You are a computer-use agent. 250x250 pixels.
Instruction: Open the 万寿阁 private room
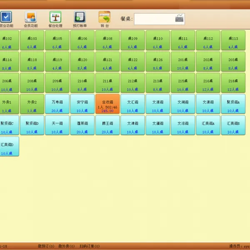[x=57, y=104]
